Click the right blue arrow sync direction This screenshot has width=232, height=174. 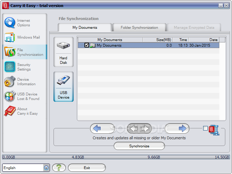[x=177, y=128]
